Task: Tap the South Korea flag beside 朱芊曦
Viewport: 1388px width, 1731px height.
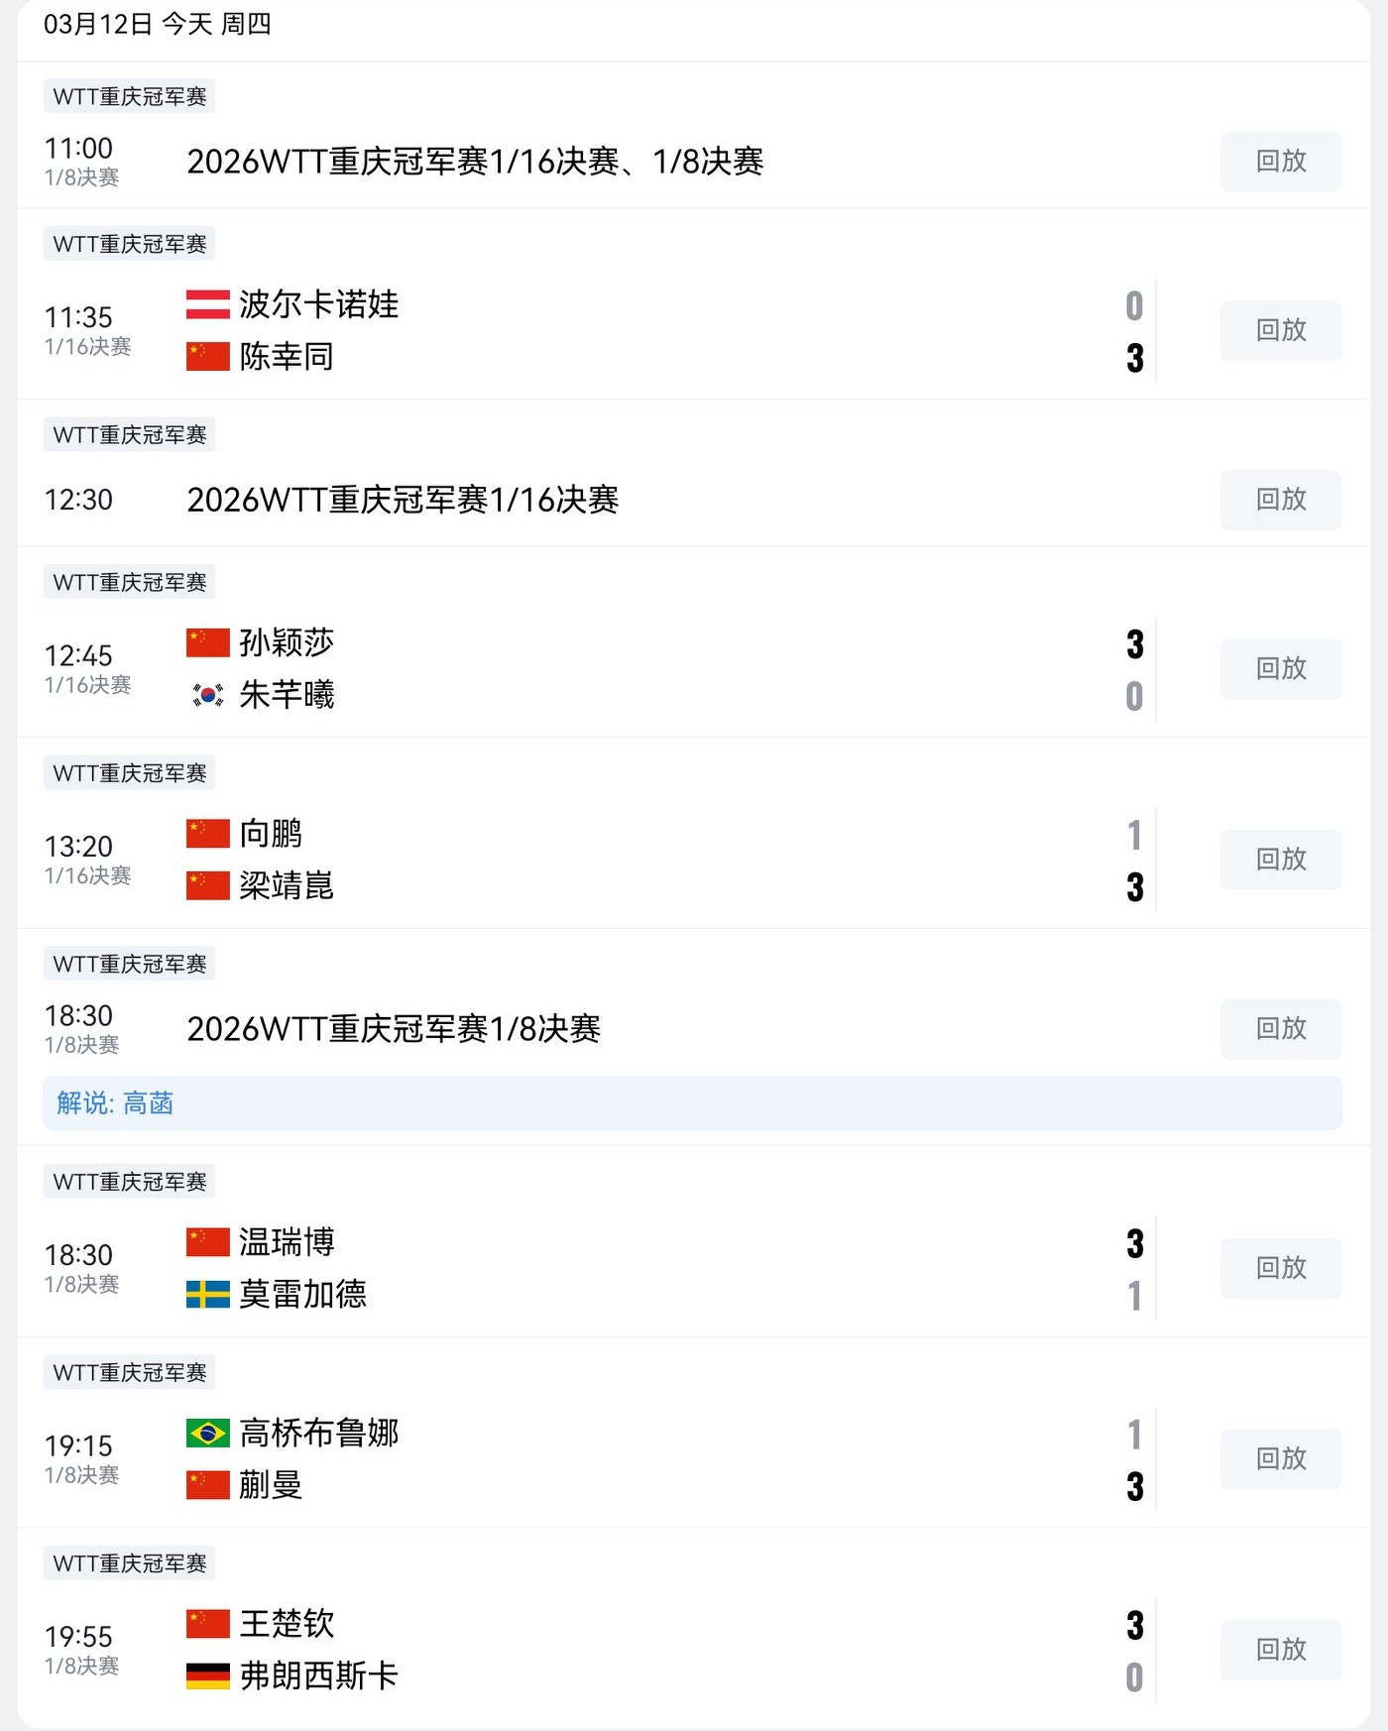Action: pos(207,695)
